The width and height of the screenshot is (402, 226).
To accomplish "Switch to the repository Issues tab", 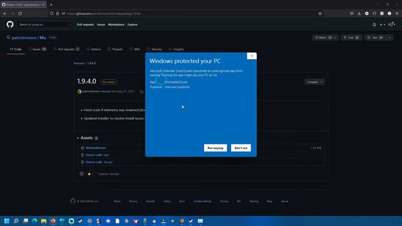I will tap(37, 49).
